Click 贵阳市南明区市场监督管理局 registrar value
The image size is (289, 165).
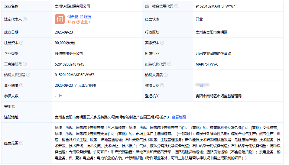tap(219, 96)
